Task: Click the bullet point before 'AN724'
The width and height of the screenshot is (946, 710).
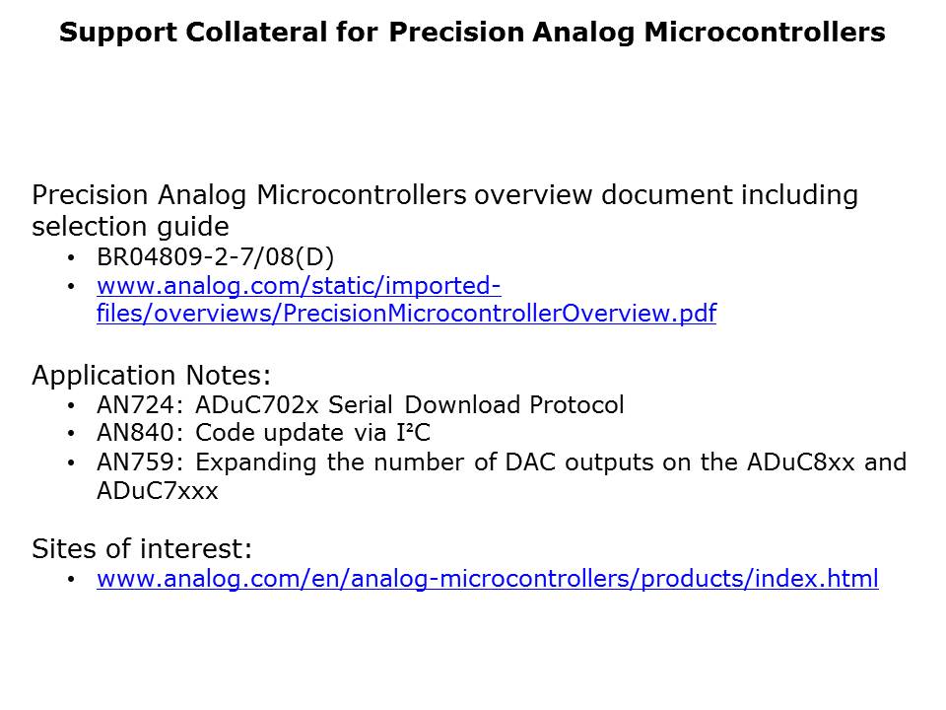Action: click(x=70, y=406)
